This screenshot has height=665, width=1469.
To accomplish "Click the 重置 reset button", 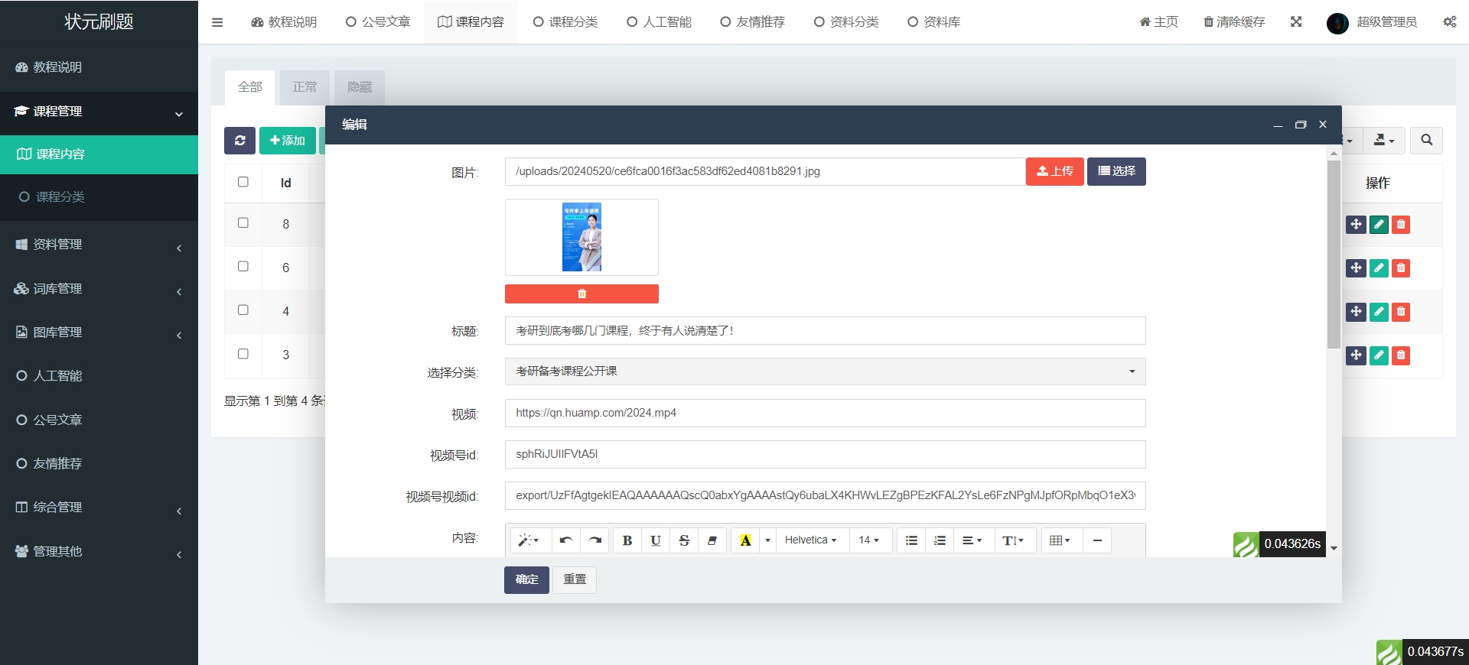I will pyautogui.click(x=575, y=579).
